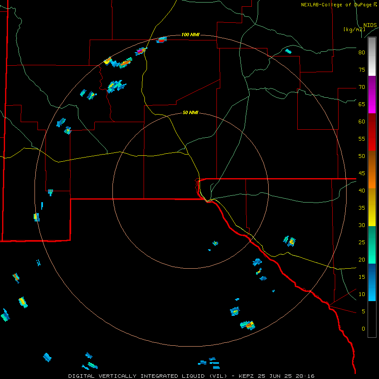The image size is (379, 379).
Task: Click the 50 NMI range ring label
Action: 190,112
